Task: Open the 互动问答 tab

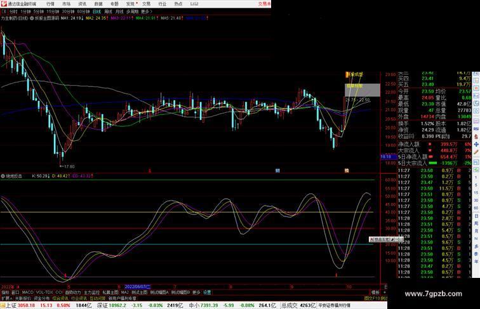Action: [98, 298]
